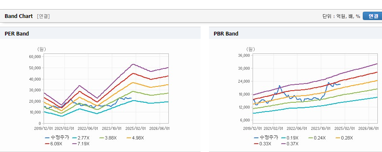Click the Band Chart heading
The image size is (382, 152).
18,16
